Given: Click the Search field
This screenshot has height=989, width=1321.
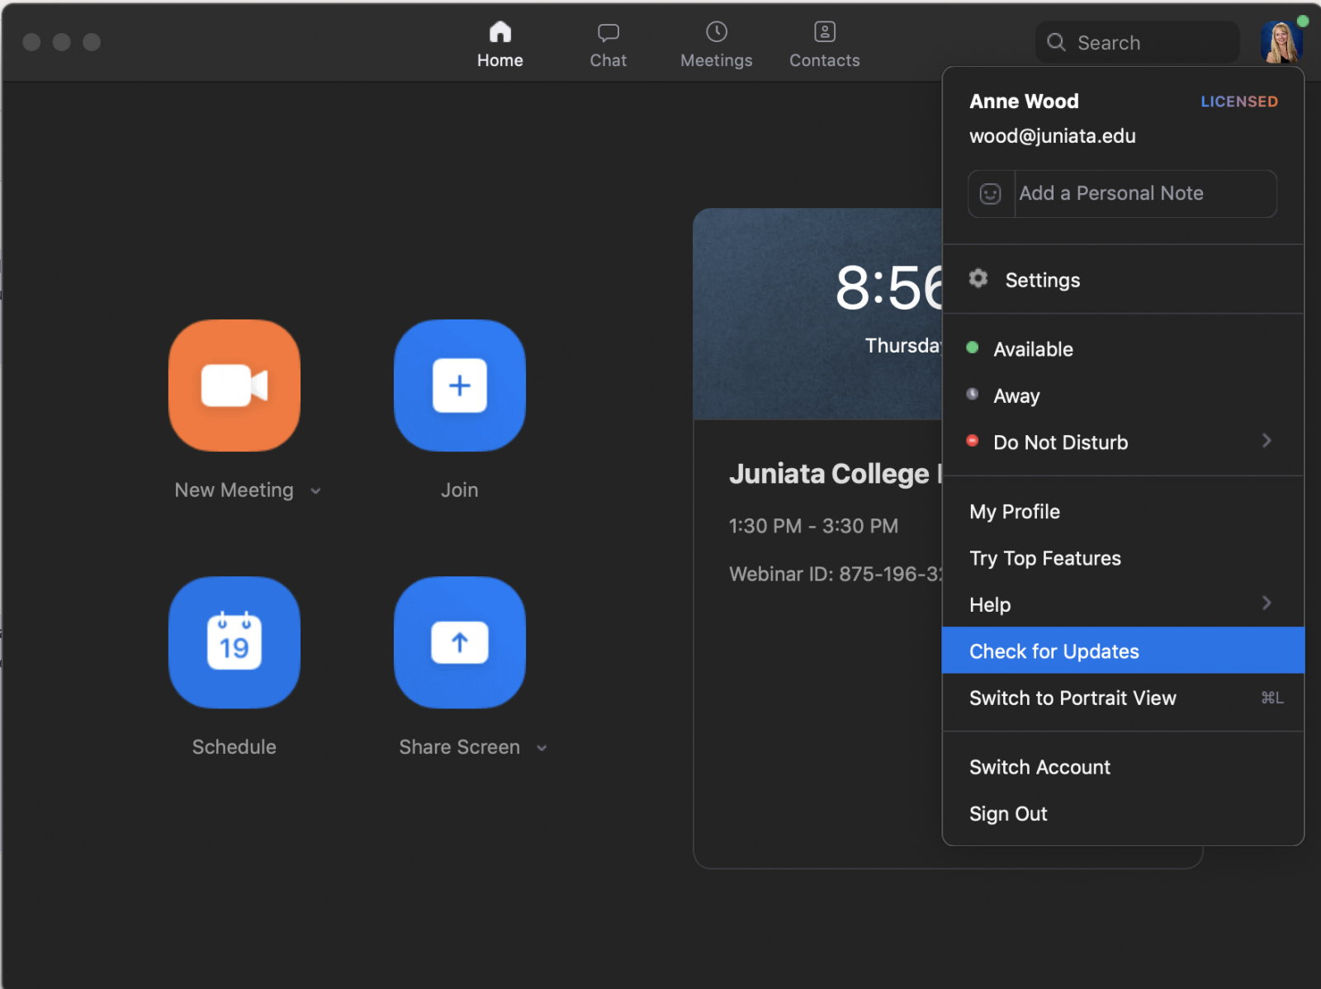Looking at the screenshot, I should (1138, 42).
